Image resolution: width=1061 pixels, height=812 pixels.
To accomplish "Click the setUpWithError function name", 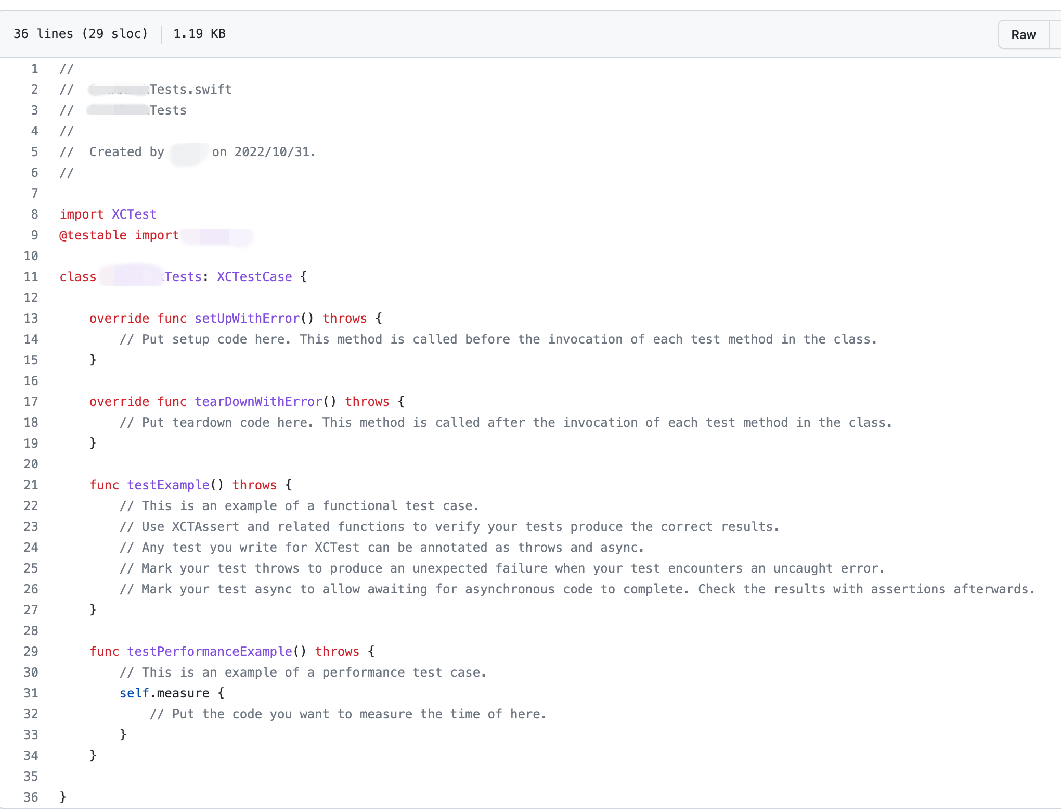I will coord(247,319).
